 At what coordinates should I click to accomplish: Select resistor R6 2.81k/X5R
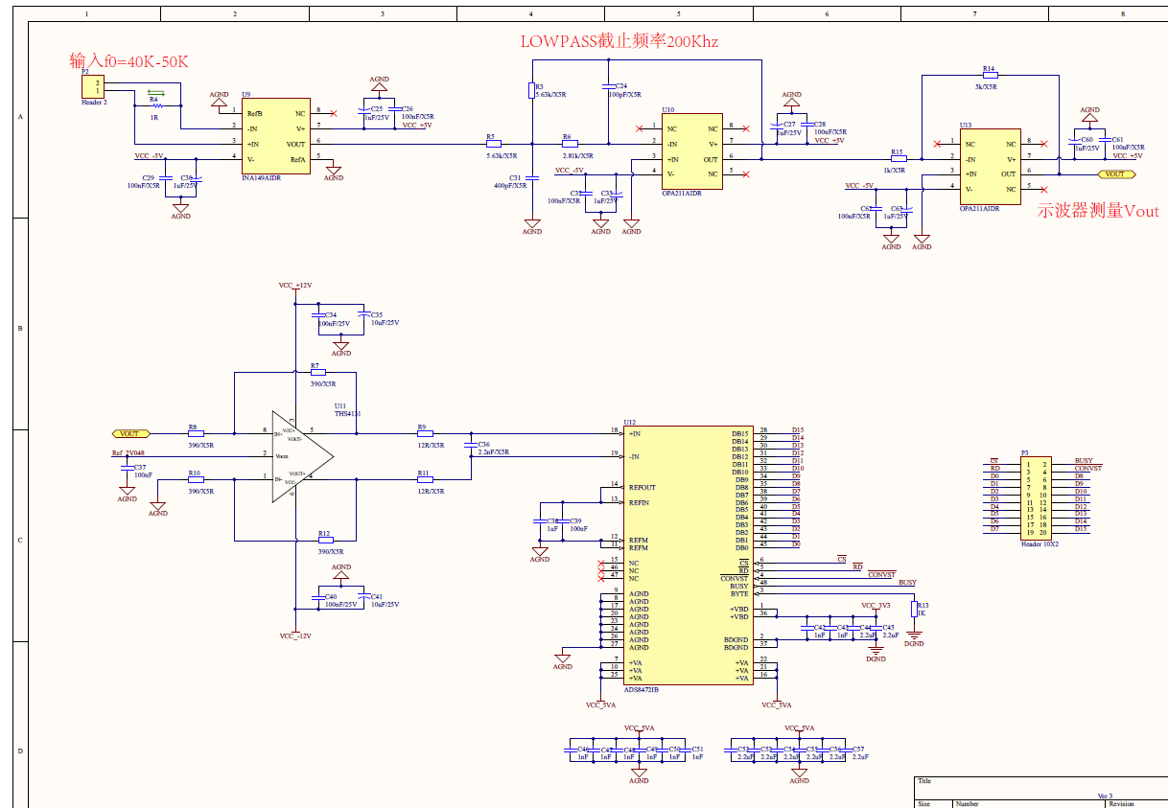click(570, 144)
